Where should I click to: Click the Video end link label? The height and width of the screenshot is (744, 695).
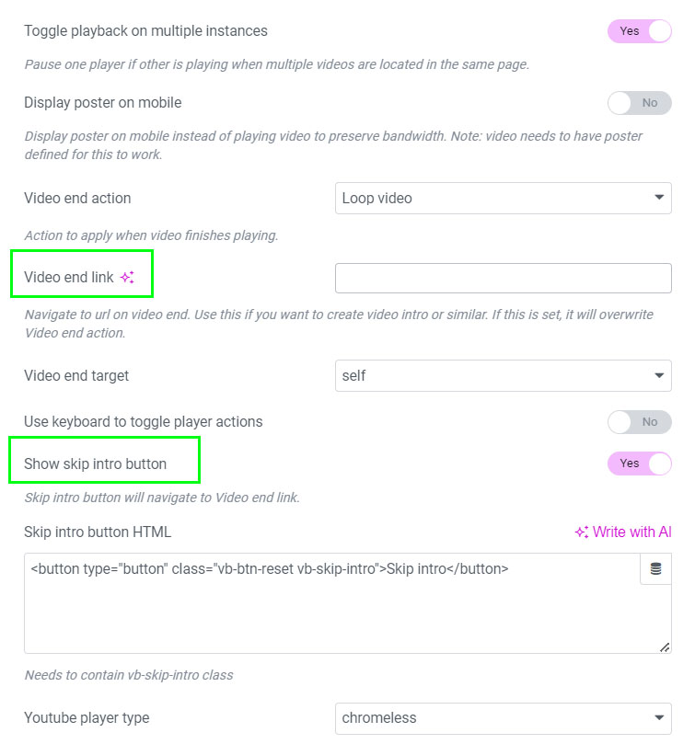pos(69,278)
